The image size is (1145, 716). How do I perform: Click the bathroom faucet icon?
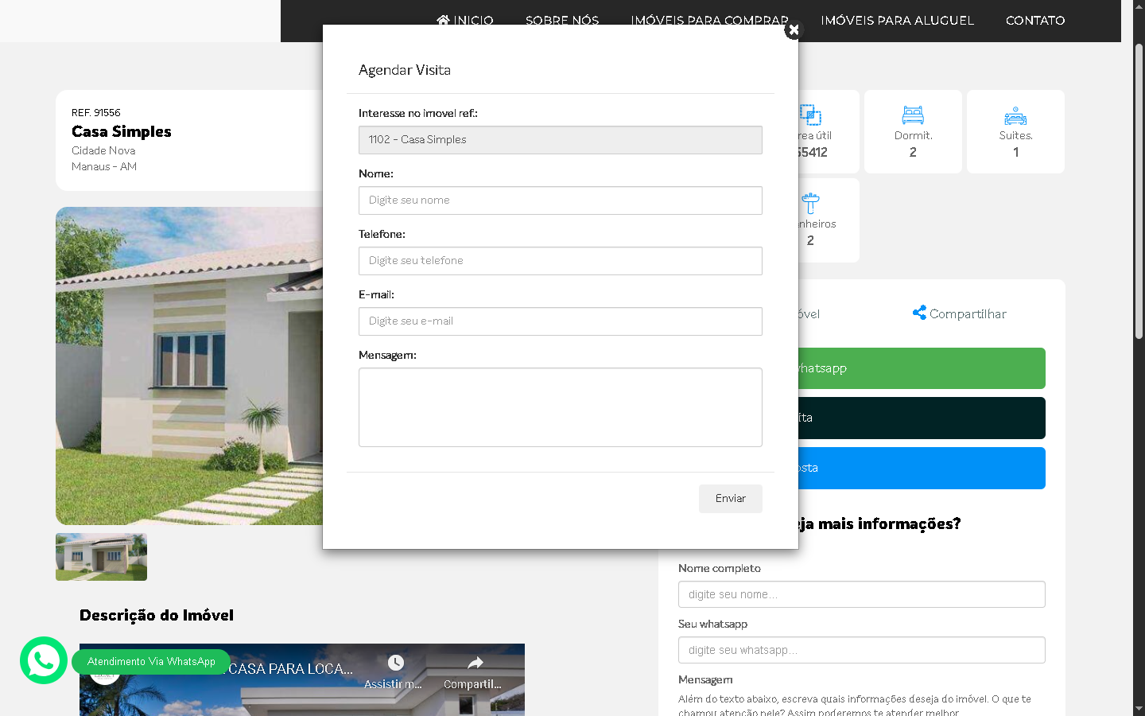[x=810, y=204]
